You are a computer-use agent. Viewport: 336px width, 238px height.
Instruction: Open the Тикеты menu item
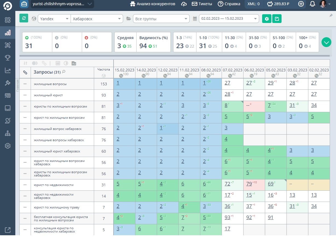[202, 4]
